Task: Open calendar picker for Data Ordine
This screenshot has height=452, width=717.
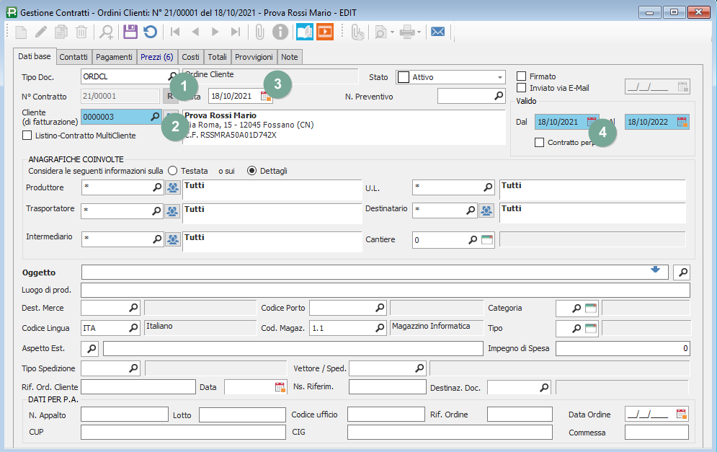Action: tap(681, 414)
